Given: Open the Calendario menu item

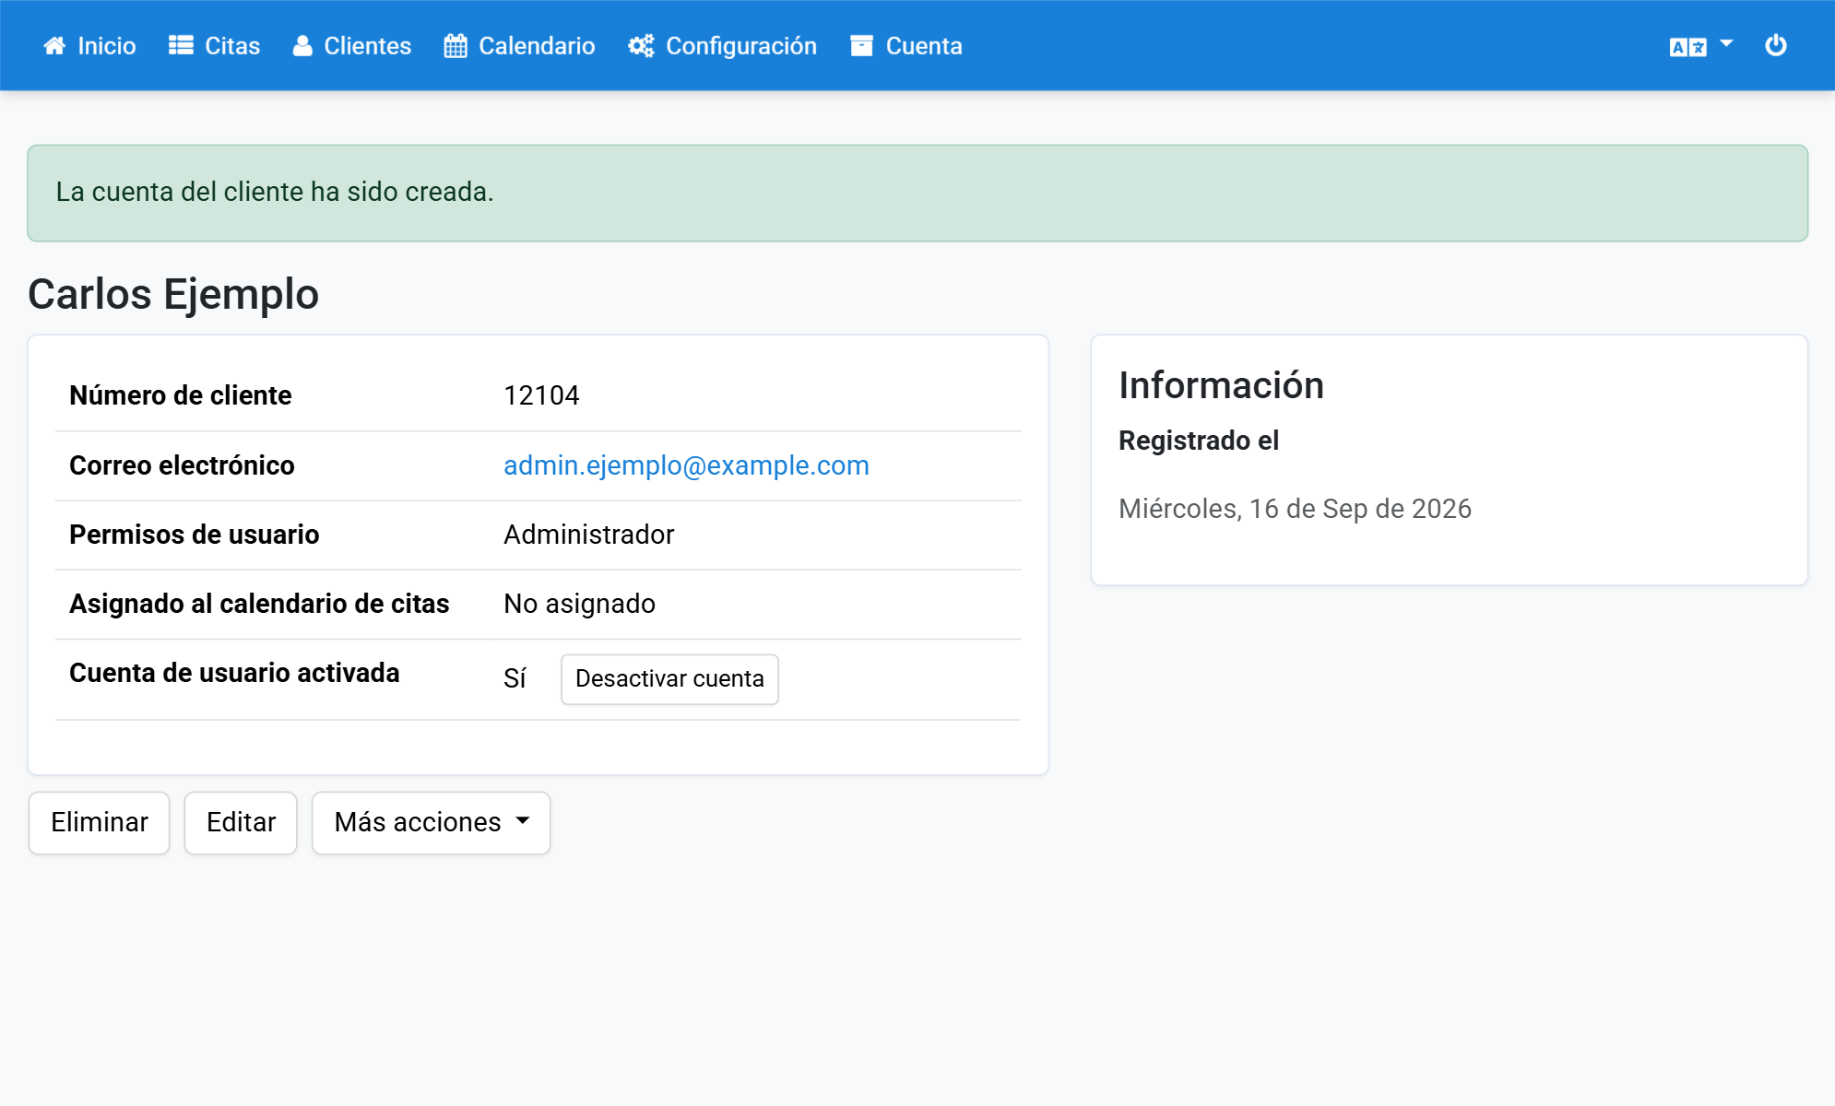Looking at the screenshot, I should click(x=519, y=46).
